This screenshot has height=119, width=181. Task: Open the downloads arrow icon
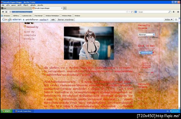173,12
